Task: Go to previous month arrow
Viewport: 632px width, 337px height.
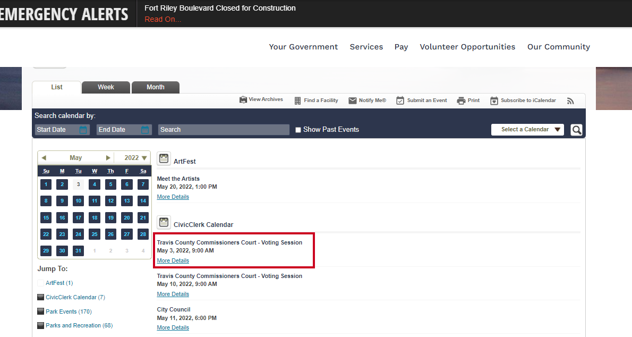Action: 44,158
